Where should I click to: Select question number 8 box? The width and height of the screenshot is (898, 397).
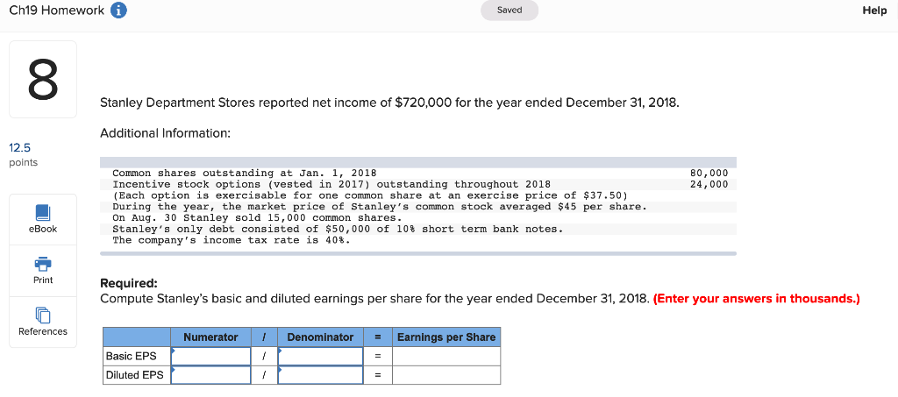click(x=43, y=79)
